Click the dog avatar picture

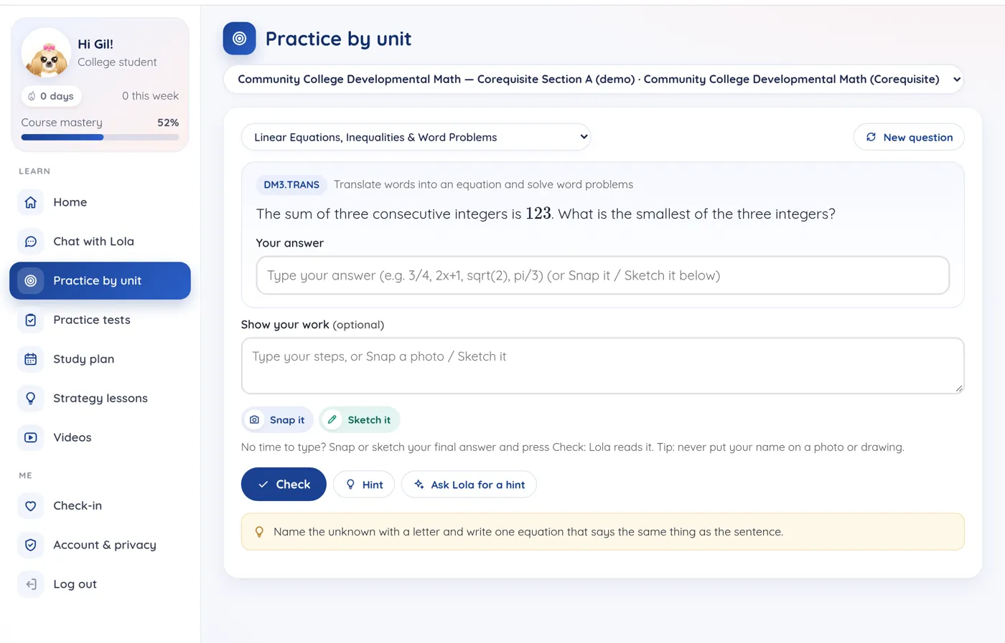coord(47,53)
